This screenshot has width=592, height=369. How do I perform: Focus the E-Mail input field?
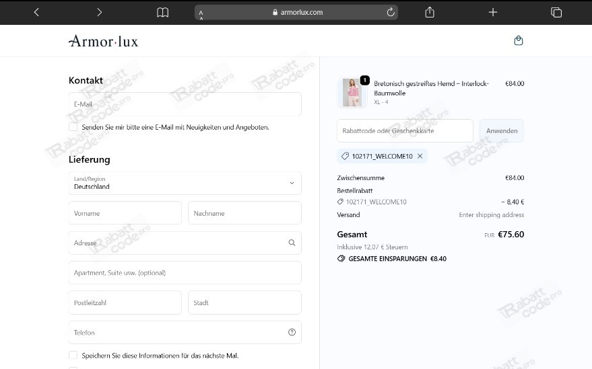[x=185, y=104]
